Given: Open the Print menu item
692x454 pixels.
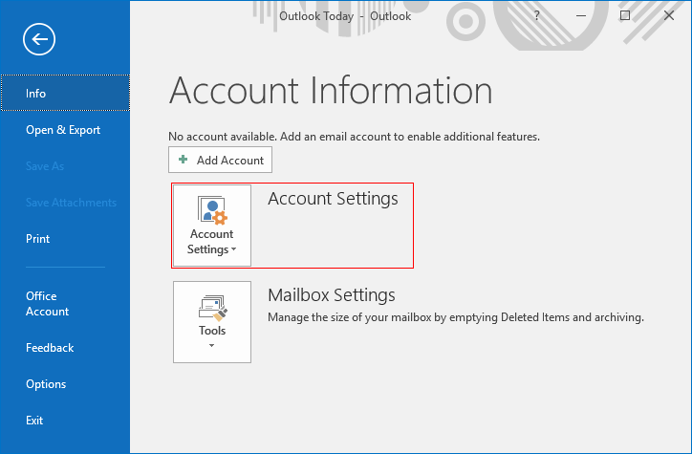Looking at the screenshot, I should point(65,239).
